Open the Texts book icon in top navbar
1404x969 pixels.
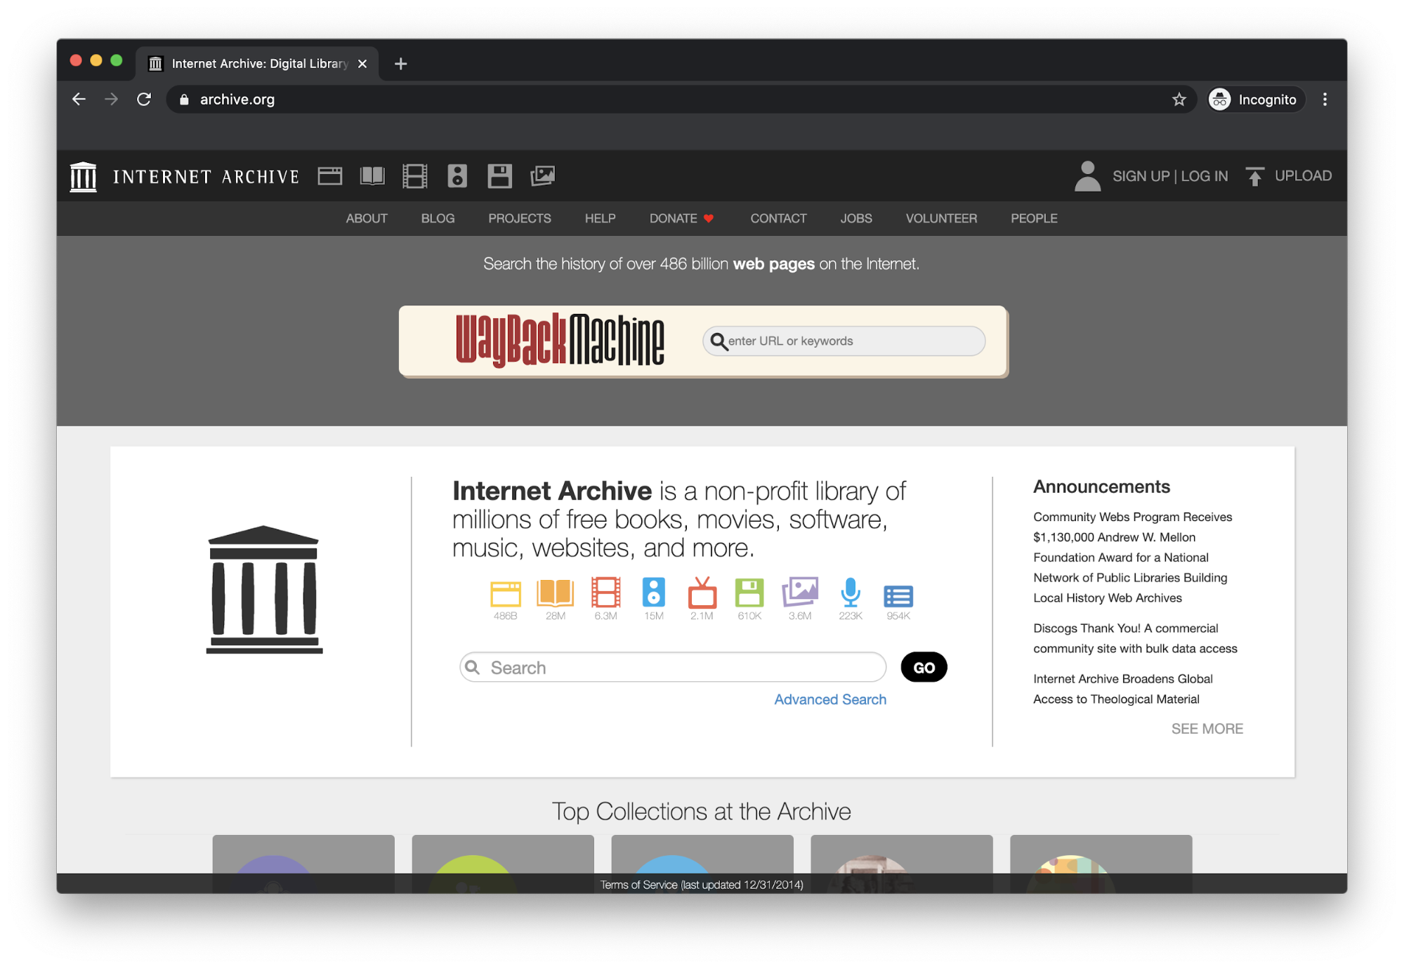372,176
